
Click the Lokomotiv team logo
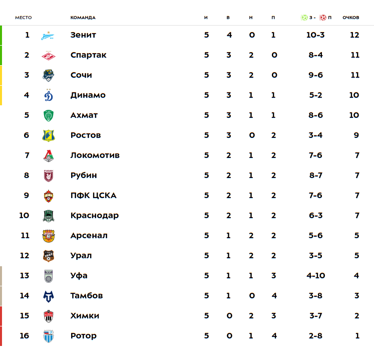(x=48, y=156)
